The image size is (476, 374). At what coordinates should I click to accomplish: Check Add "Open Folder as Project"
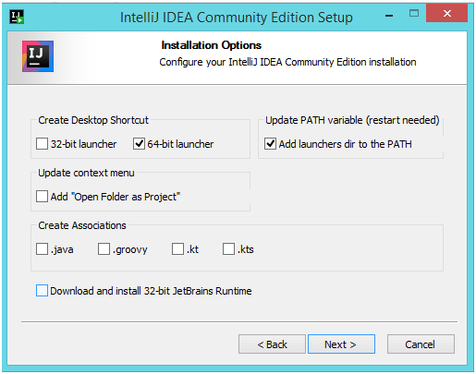tap(42, 197)
